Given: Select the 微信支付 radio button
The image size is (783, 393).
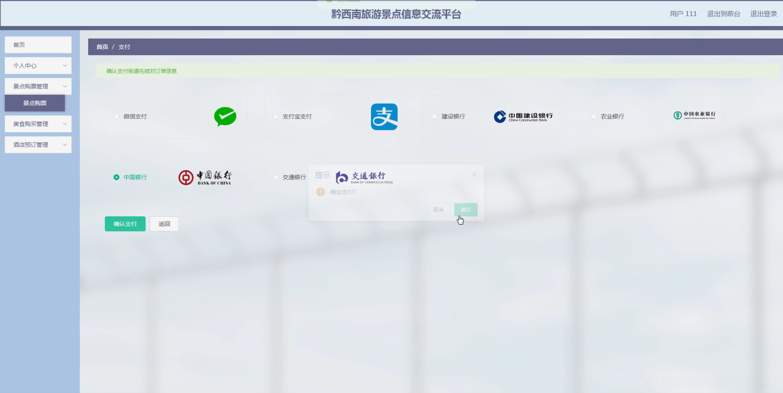Looking at the screenshot, I should (116, 117).
